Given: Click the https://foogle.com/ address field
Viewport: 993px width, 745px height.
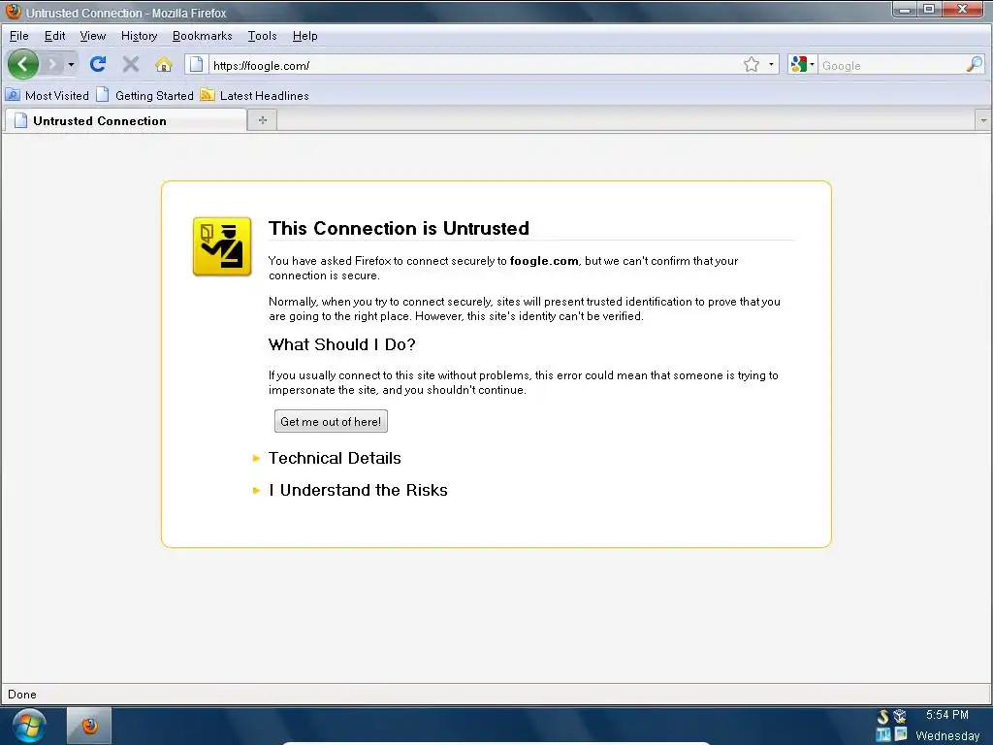Looking at the screenshot, I should click(475, 65).
